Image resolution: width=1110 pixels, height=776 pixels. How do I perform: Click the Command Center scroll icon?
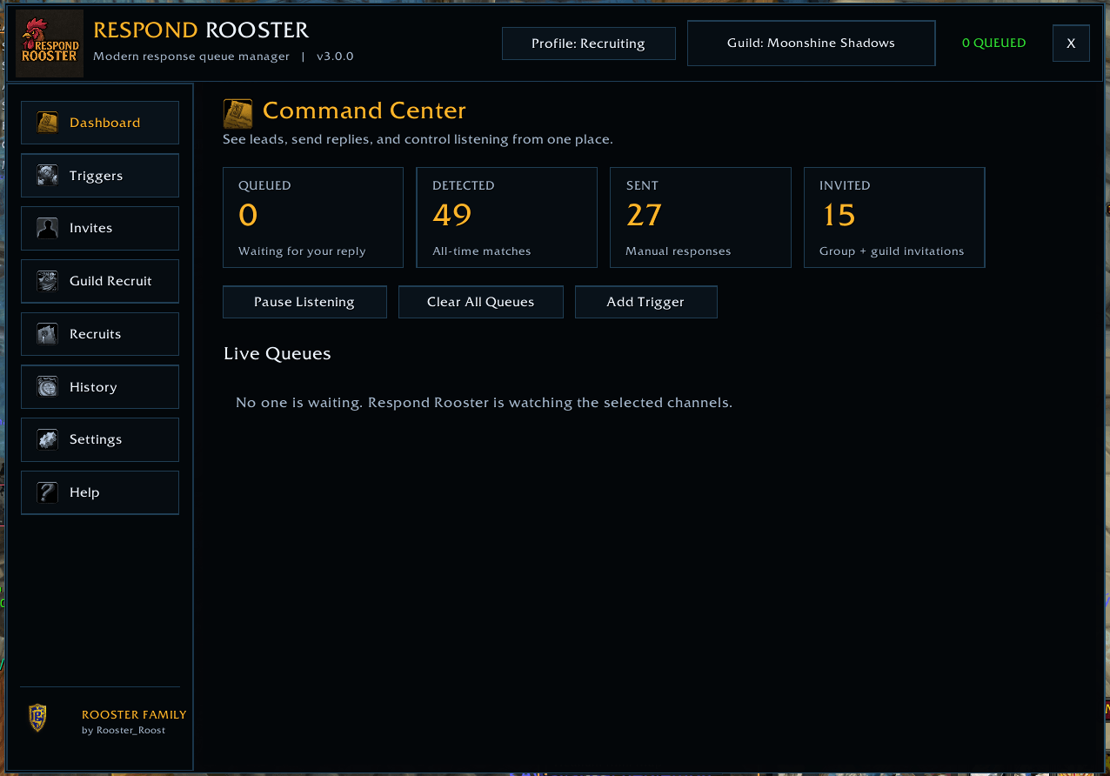pyautogui.click(x=237, y=113)
